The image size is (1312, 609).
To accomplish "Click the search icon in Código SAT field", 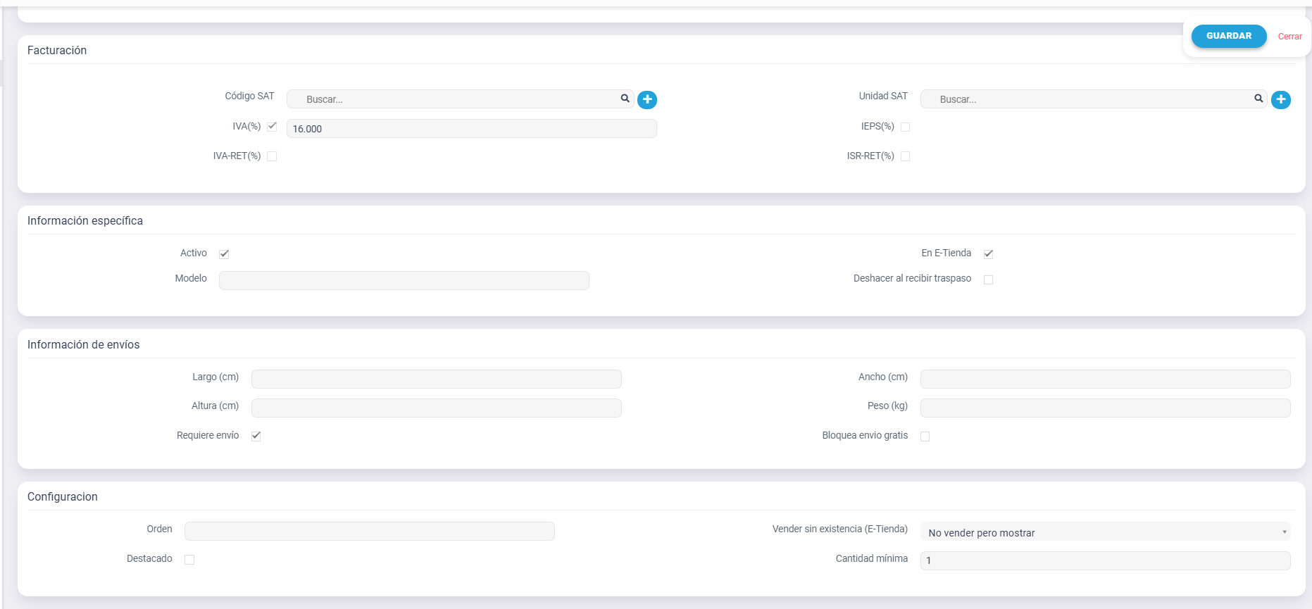I will click(625, 99).
